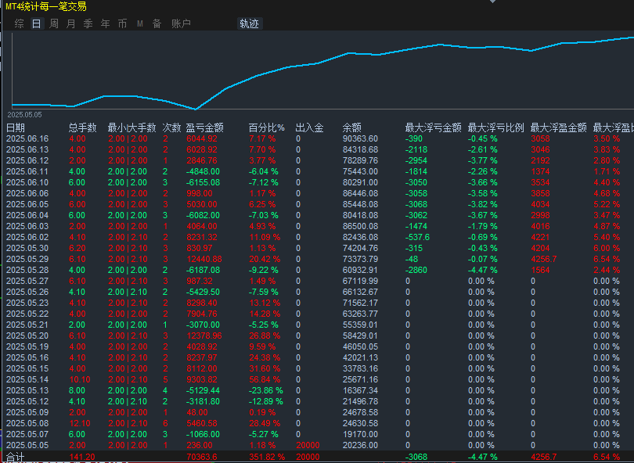Screen dimensions: 634x463
Task: Click deposit value 20000 in 2025.05.05 row
Action: [x=308, y=445]
